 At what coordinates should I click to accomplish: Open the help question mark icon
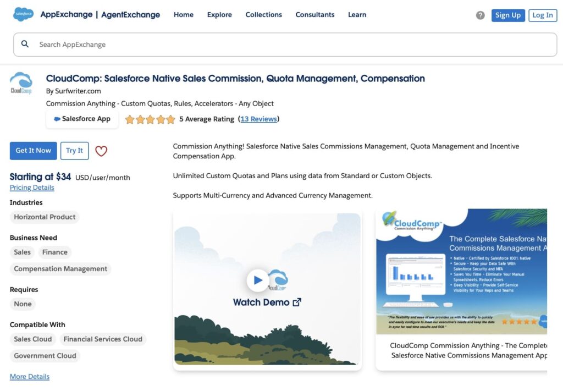480,15
